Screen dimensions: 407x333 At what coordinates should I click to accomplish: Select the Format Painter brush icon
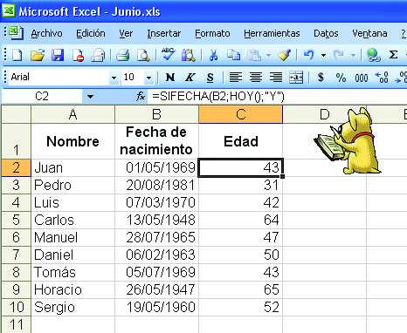(x=285, y=55)
